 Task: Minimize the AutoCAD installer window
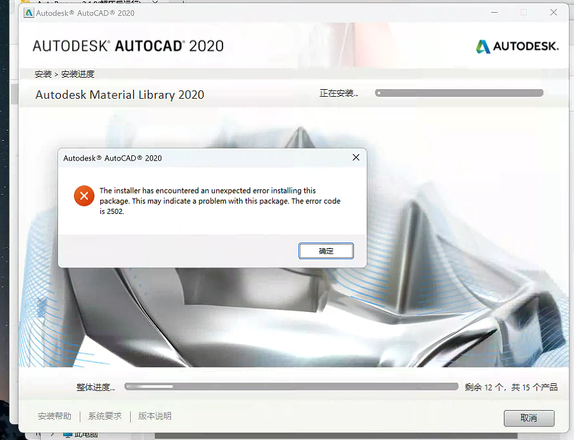[x=494, y=13]
